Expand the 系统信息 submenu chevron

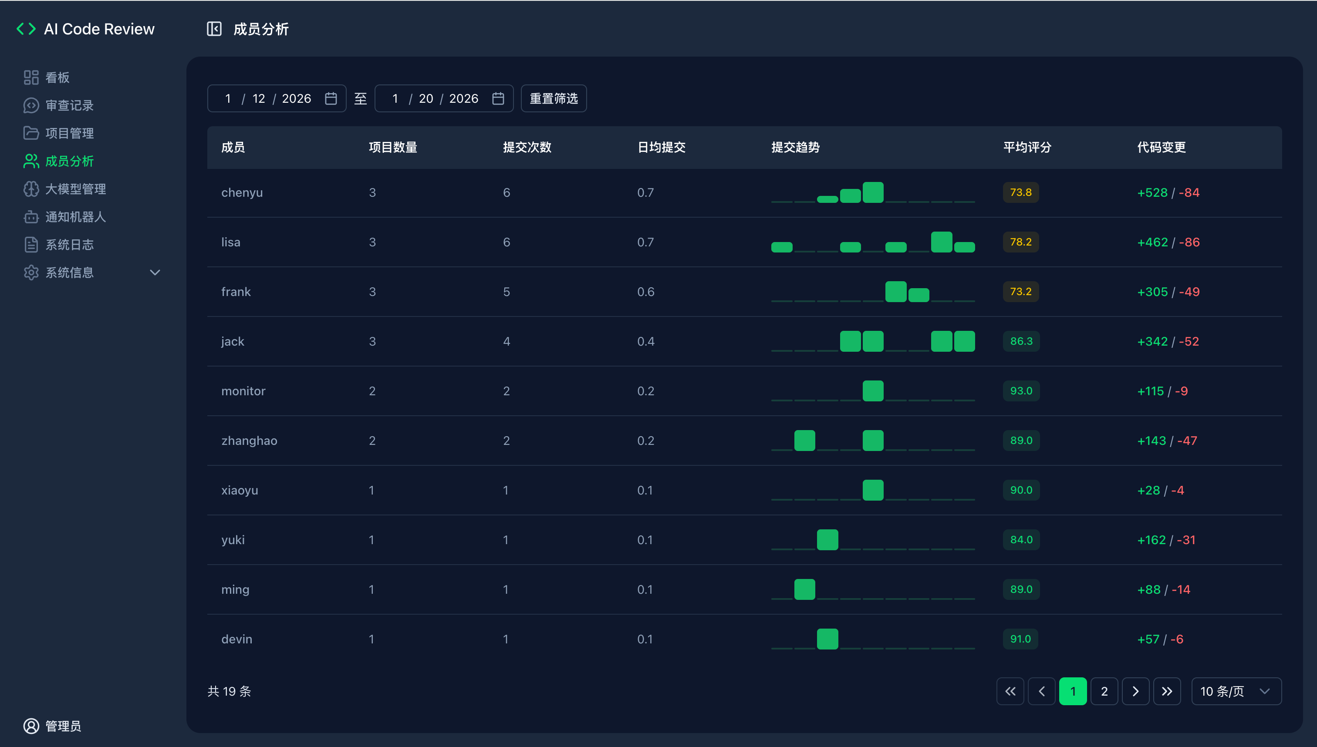pyautogui.click(x=155, y=273)
